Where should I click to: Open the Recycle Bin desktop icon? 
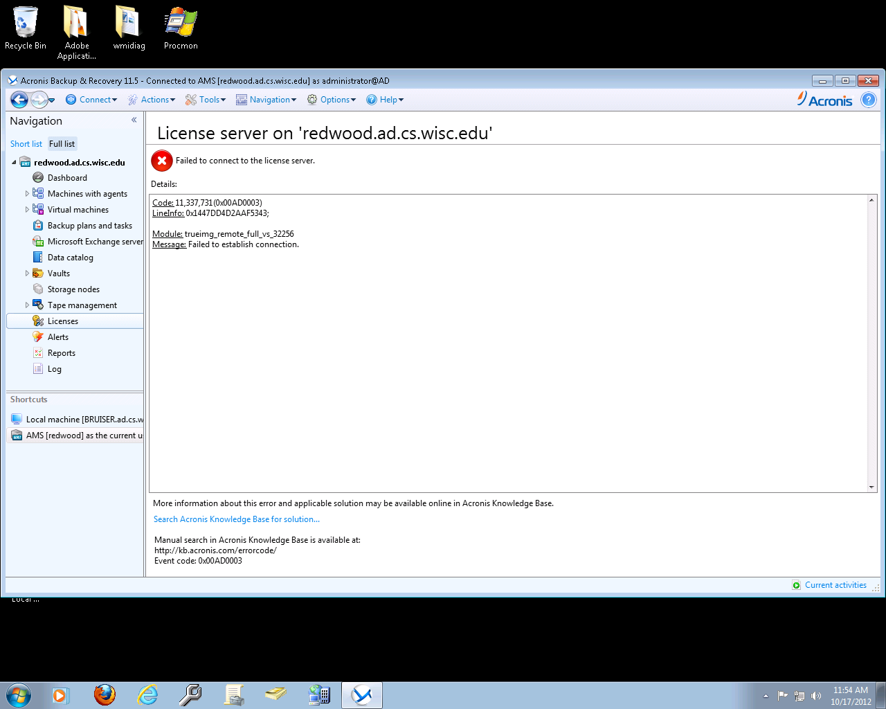tap(26, 28)
